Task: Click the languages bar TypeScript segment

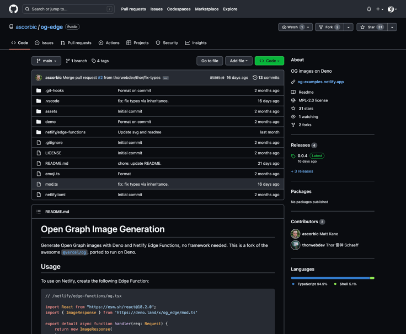Action: 330,278
